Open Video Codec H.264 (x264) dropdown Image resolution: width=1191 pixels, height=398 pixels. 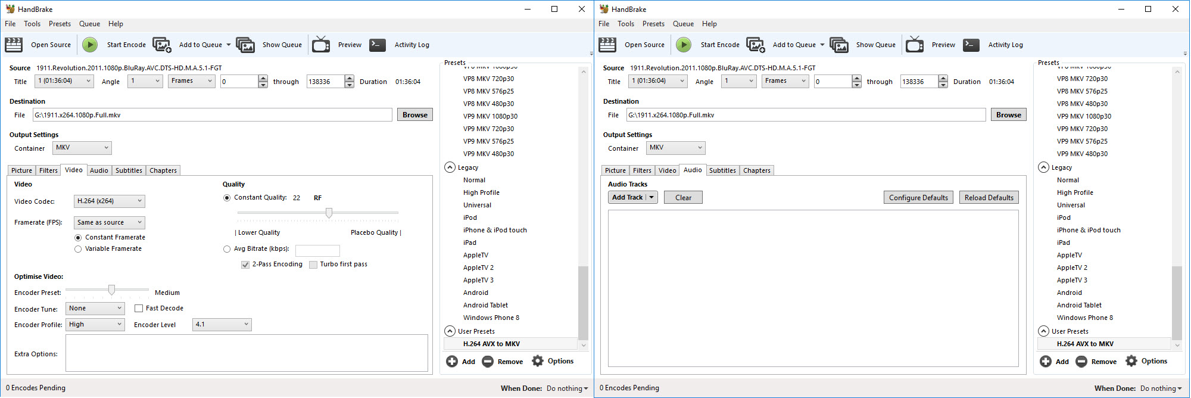pos(110,201)
